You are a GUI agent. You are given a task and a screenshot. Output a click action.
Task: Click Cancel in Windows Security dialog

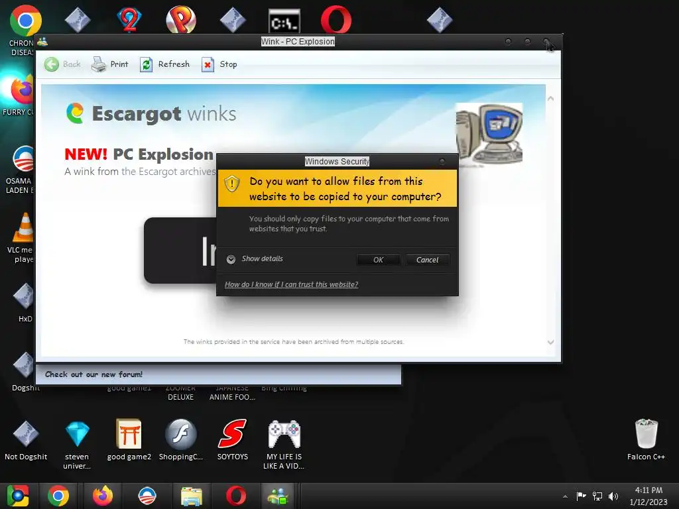(x=427, y=260)
